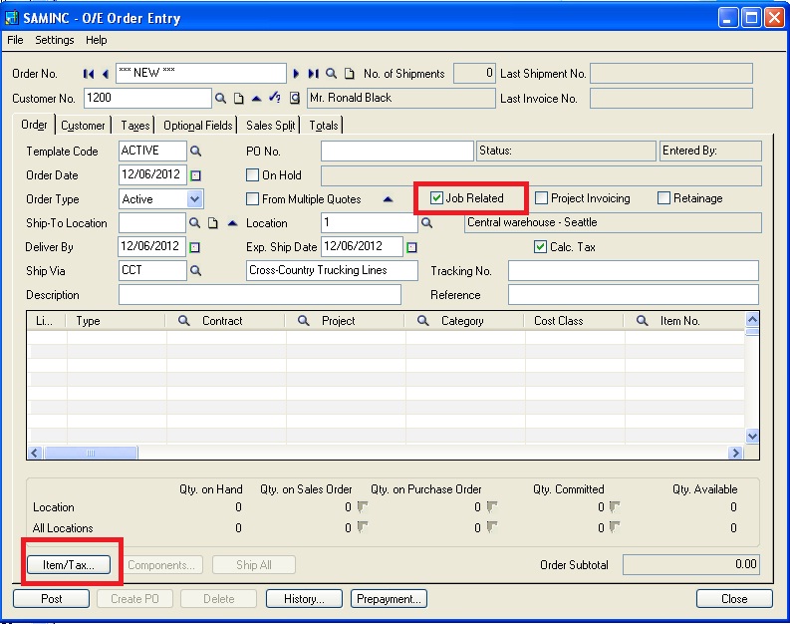
Task: Open the Customer No. finder magnifier
Action: coord(220,98)
